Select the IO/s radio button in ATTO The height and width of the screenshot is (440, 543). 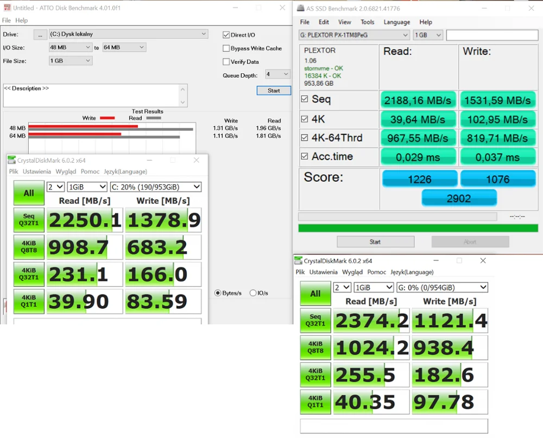[253, 293]
